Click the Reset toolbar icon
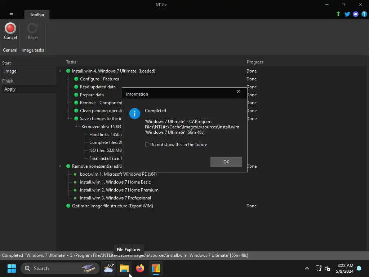Image resolution: width=369 pixels, height=277 pixels. tap(32, 31)
